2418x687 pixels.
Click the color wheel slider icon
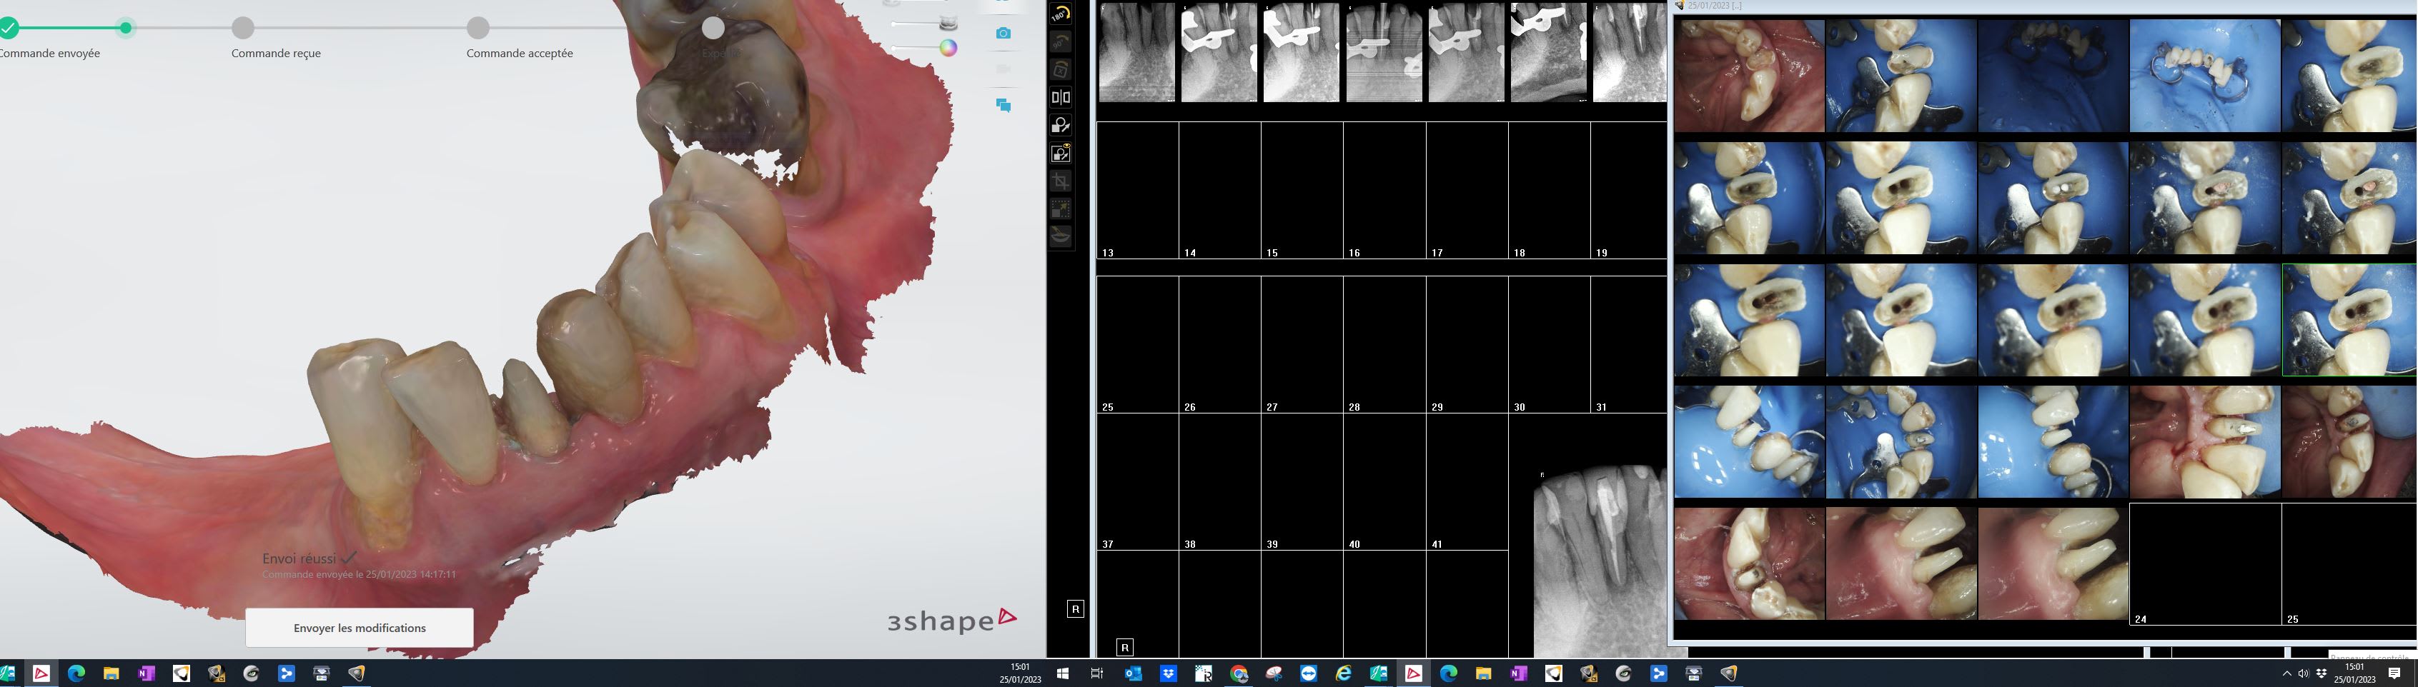(x=949, y=48)
